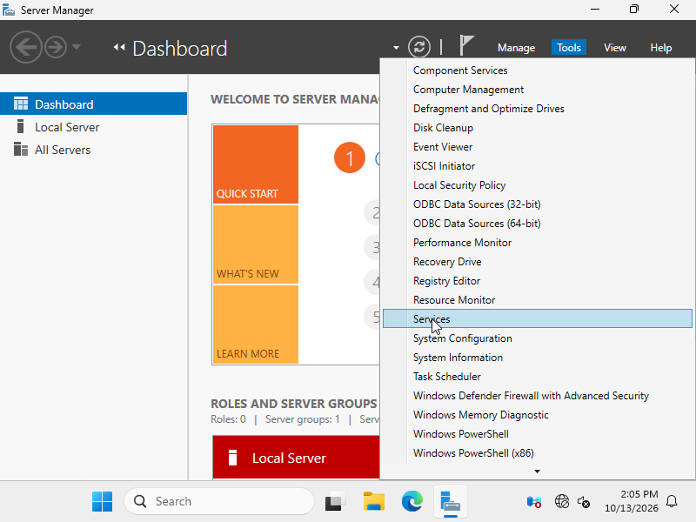Screen dimensions: 696x522
Task: Launch Registry Editor
Action: pyautogui.click(x=537, y=280)
